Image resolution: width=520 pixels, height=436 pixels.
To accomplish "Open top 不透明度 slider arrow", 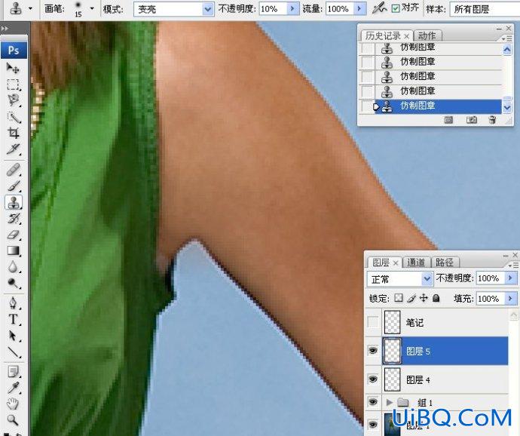I will [x=292, y=8].
